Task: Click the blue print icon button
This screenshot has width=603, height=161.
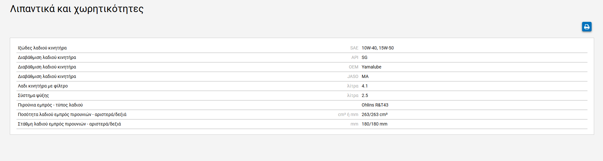Action: coord(587,27)
